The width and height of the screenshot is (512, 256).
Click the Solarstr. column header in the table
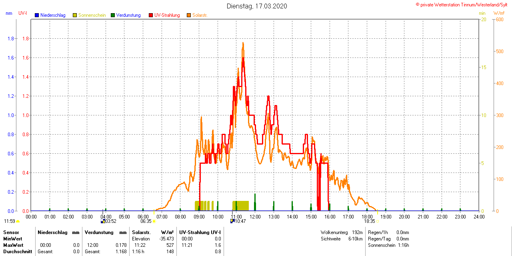point(141,232)
